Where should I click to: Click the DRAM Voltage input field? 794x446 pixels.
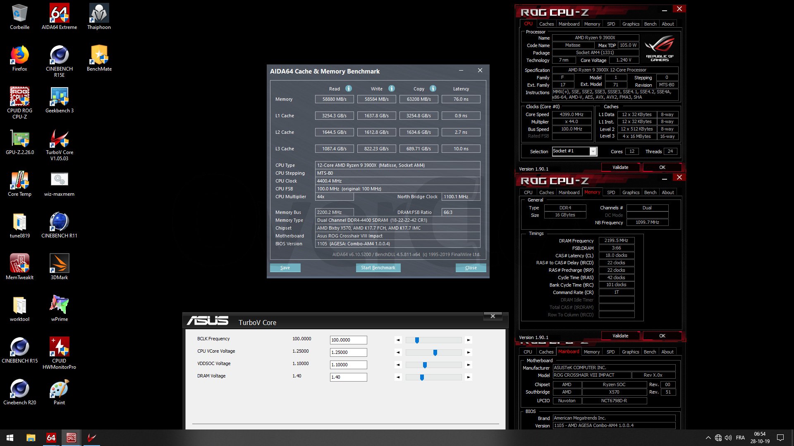pos(348,377)
